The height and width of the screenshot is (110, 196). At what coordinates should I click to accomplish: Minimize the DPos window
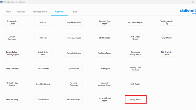pyautogui.click(x=179, y=2)
